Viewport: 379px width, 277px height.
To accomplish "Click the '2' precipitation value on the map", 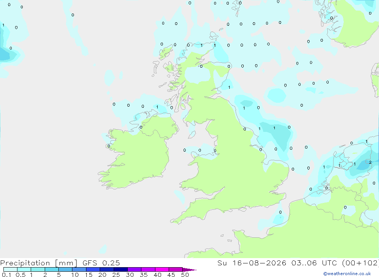I will (x=370, y=162).
